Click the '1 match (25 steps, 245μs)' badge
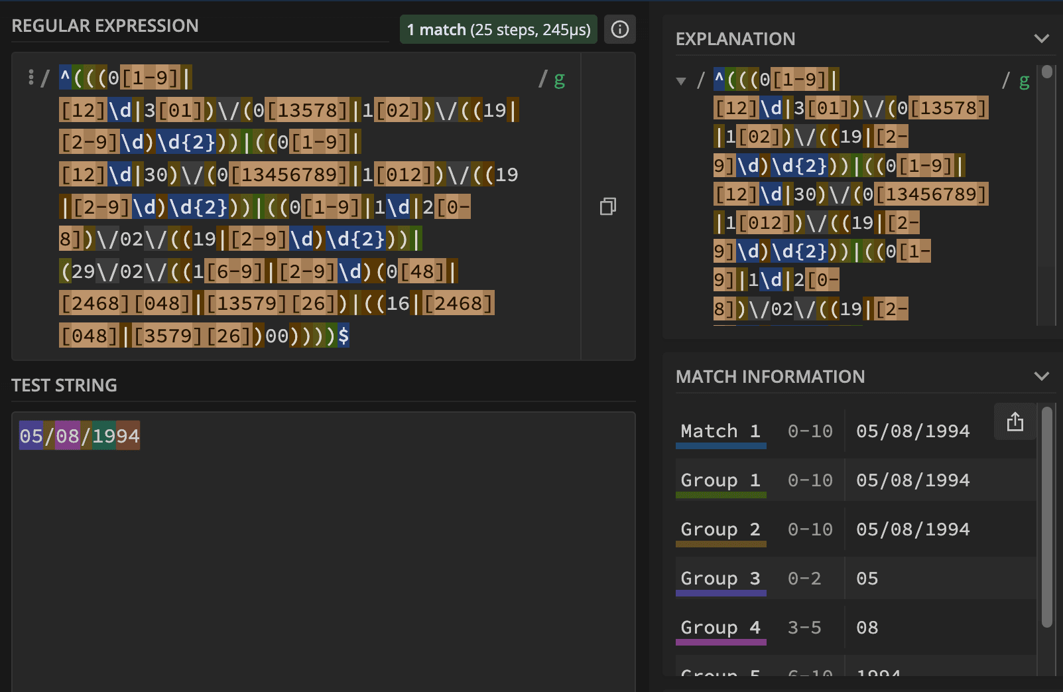Screen dimensions: 1063x692 coord(499,29)
